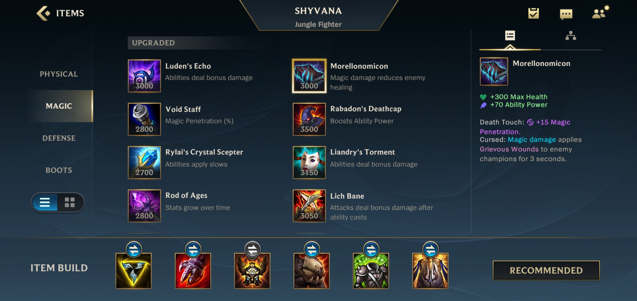
Task: Choose Rabadon's Deathcap item icon
Action: coord(309,119)
